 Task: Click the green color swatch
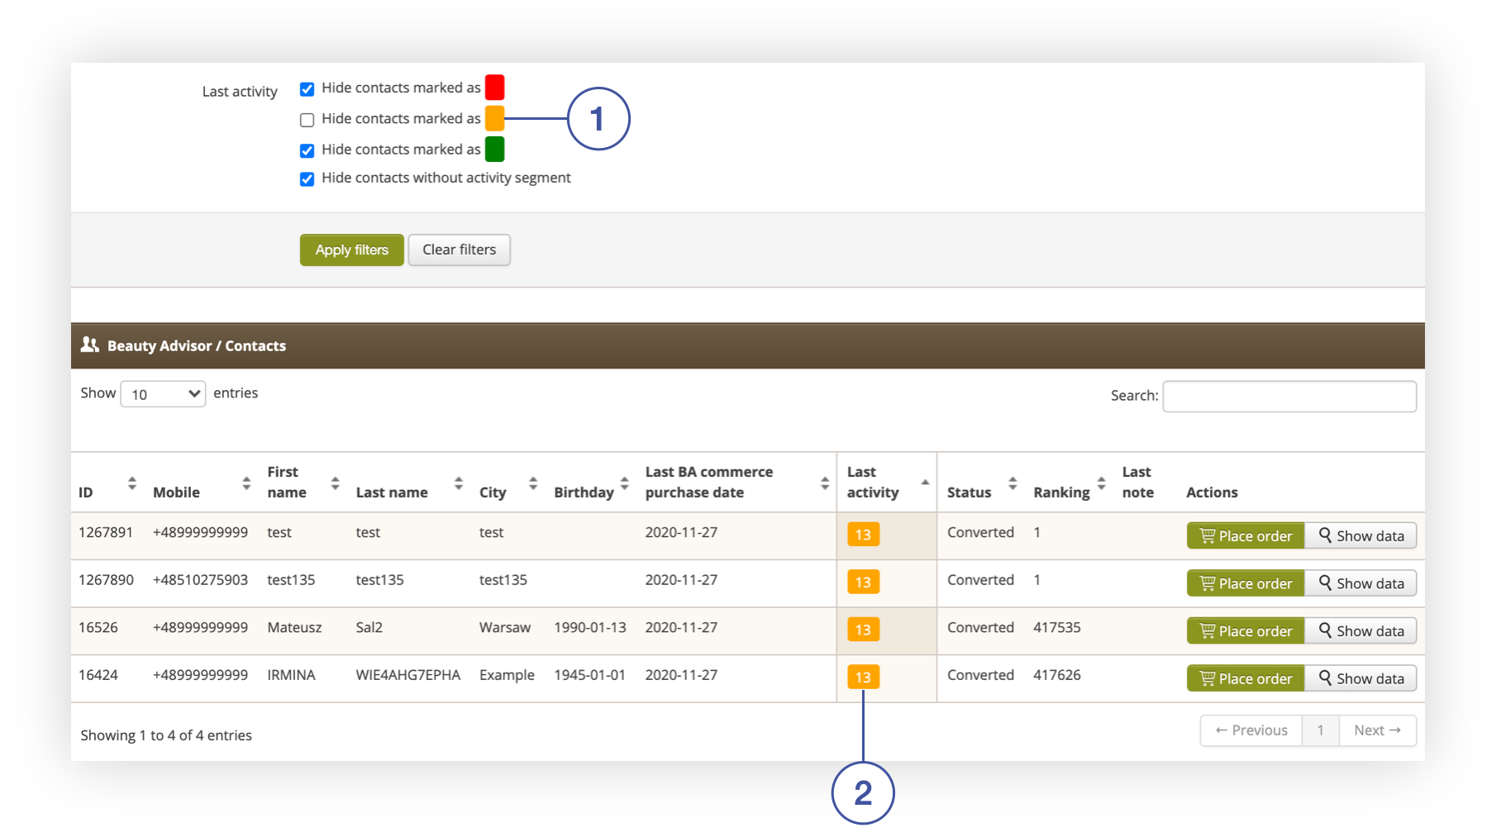click(x=494, y=150)
